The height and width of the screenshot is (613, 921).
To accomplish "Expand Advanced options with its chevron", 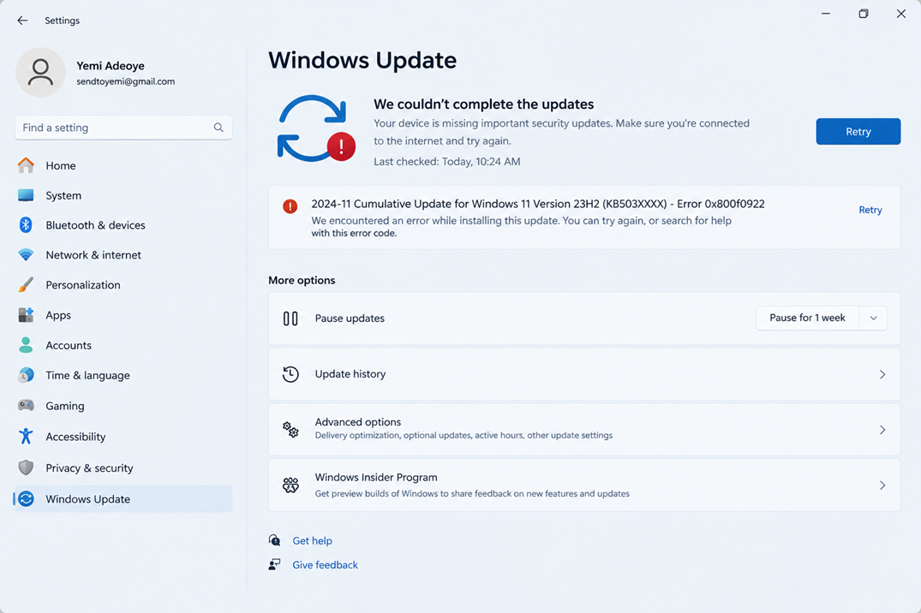I will tap(882, 430).
